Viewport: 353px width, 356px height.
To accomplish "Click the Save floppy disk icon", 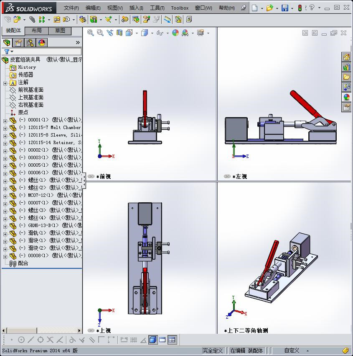I will [x=285, y=8].
